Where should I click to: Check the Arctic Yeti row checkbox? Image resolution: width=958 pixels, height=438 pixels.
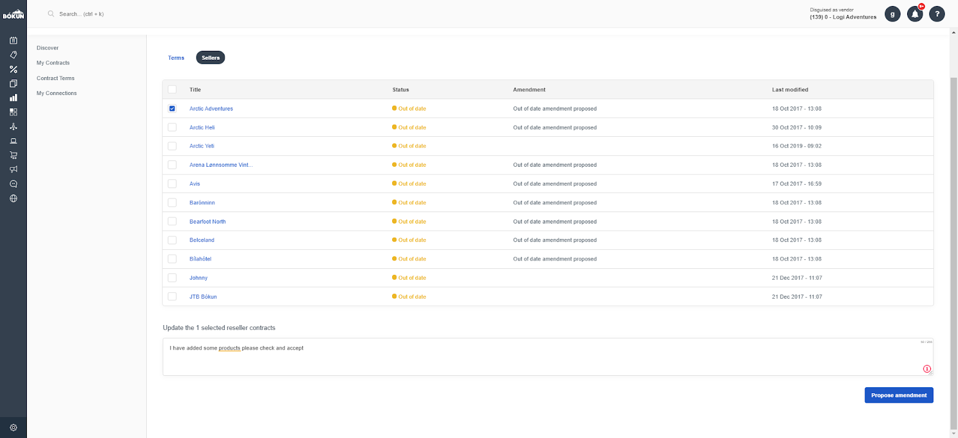tap(172, 146)
